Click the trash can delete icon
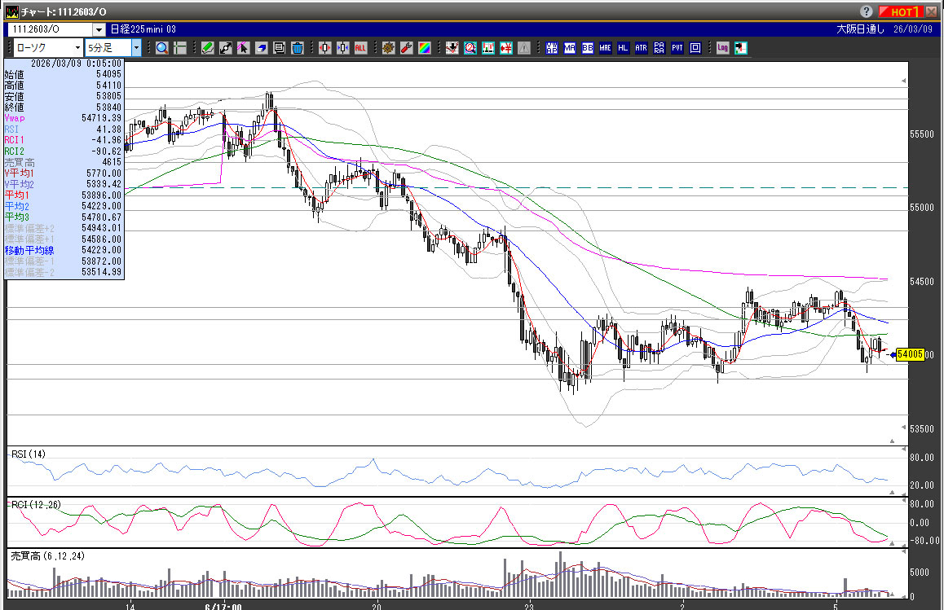 coord(298,48)
